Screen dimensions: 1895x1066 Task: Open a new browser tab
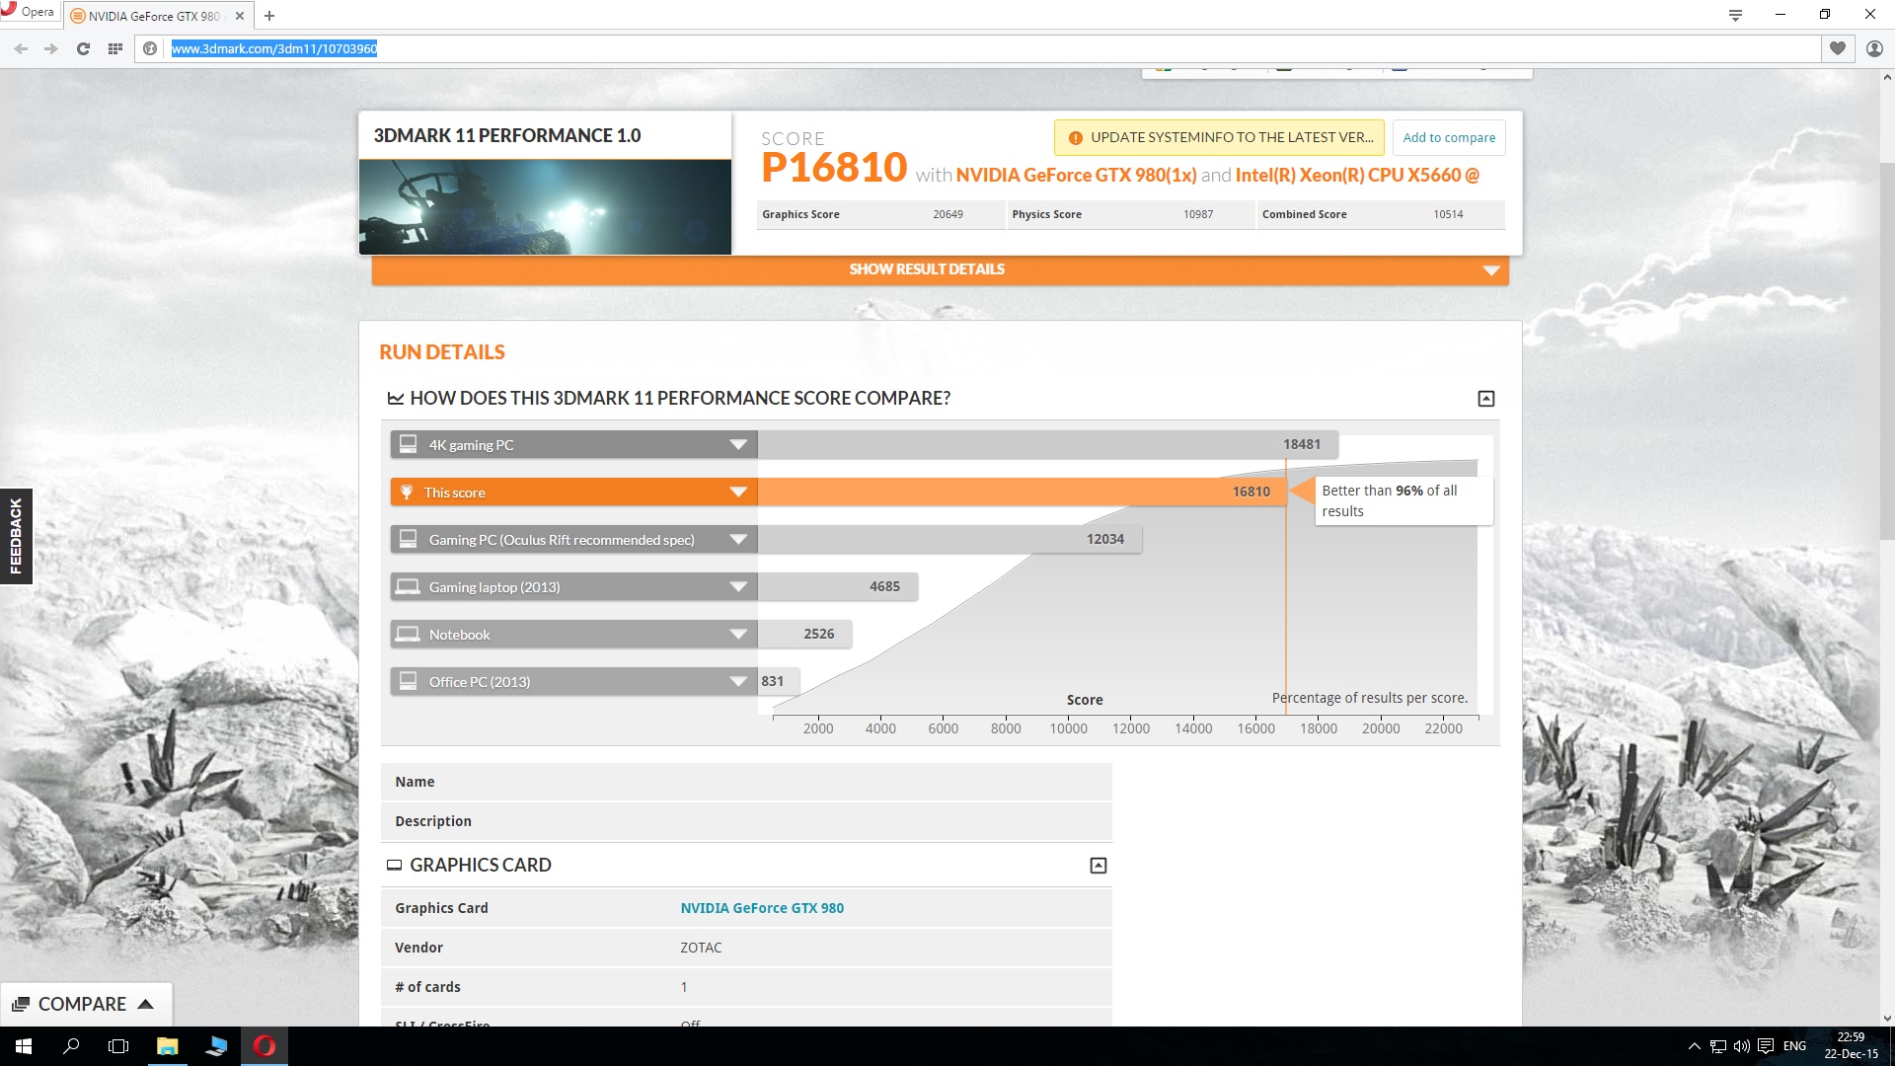269,16
